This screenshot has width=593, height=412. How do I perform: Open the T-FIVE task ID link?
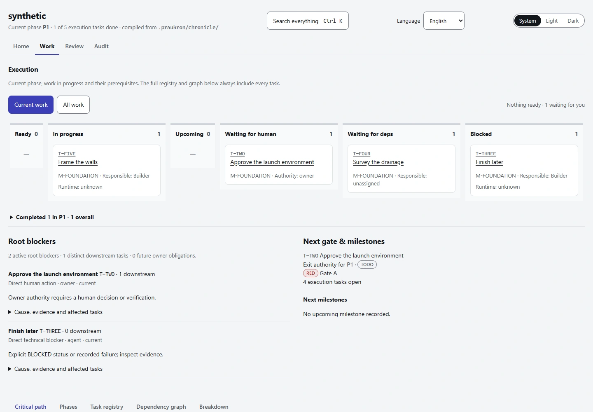click(67, 154)
